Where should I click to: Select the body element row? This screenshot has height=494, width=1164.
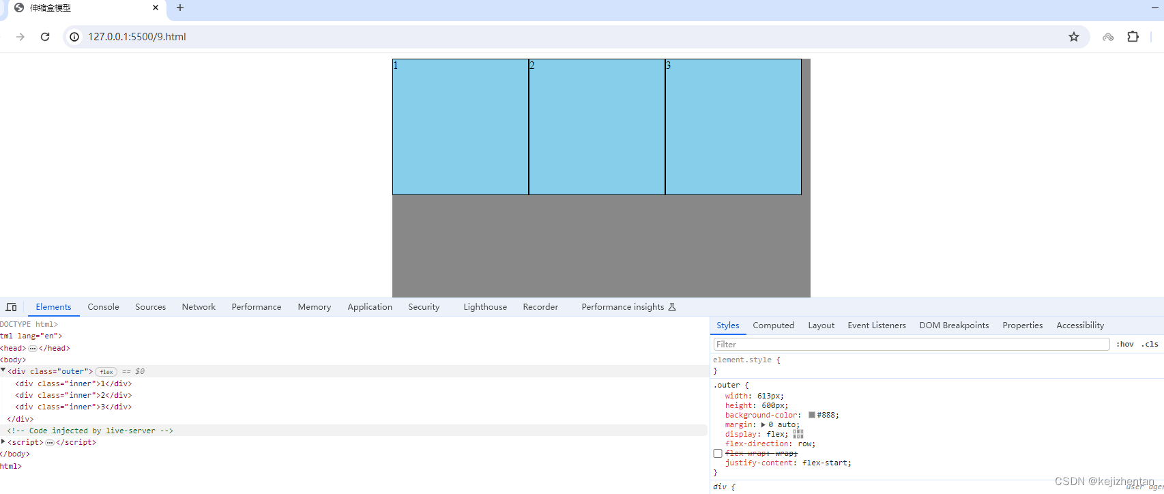pos(13,360)
